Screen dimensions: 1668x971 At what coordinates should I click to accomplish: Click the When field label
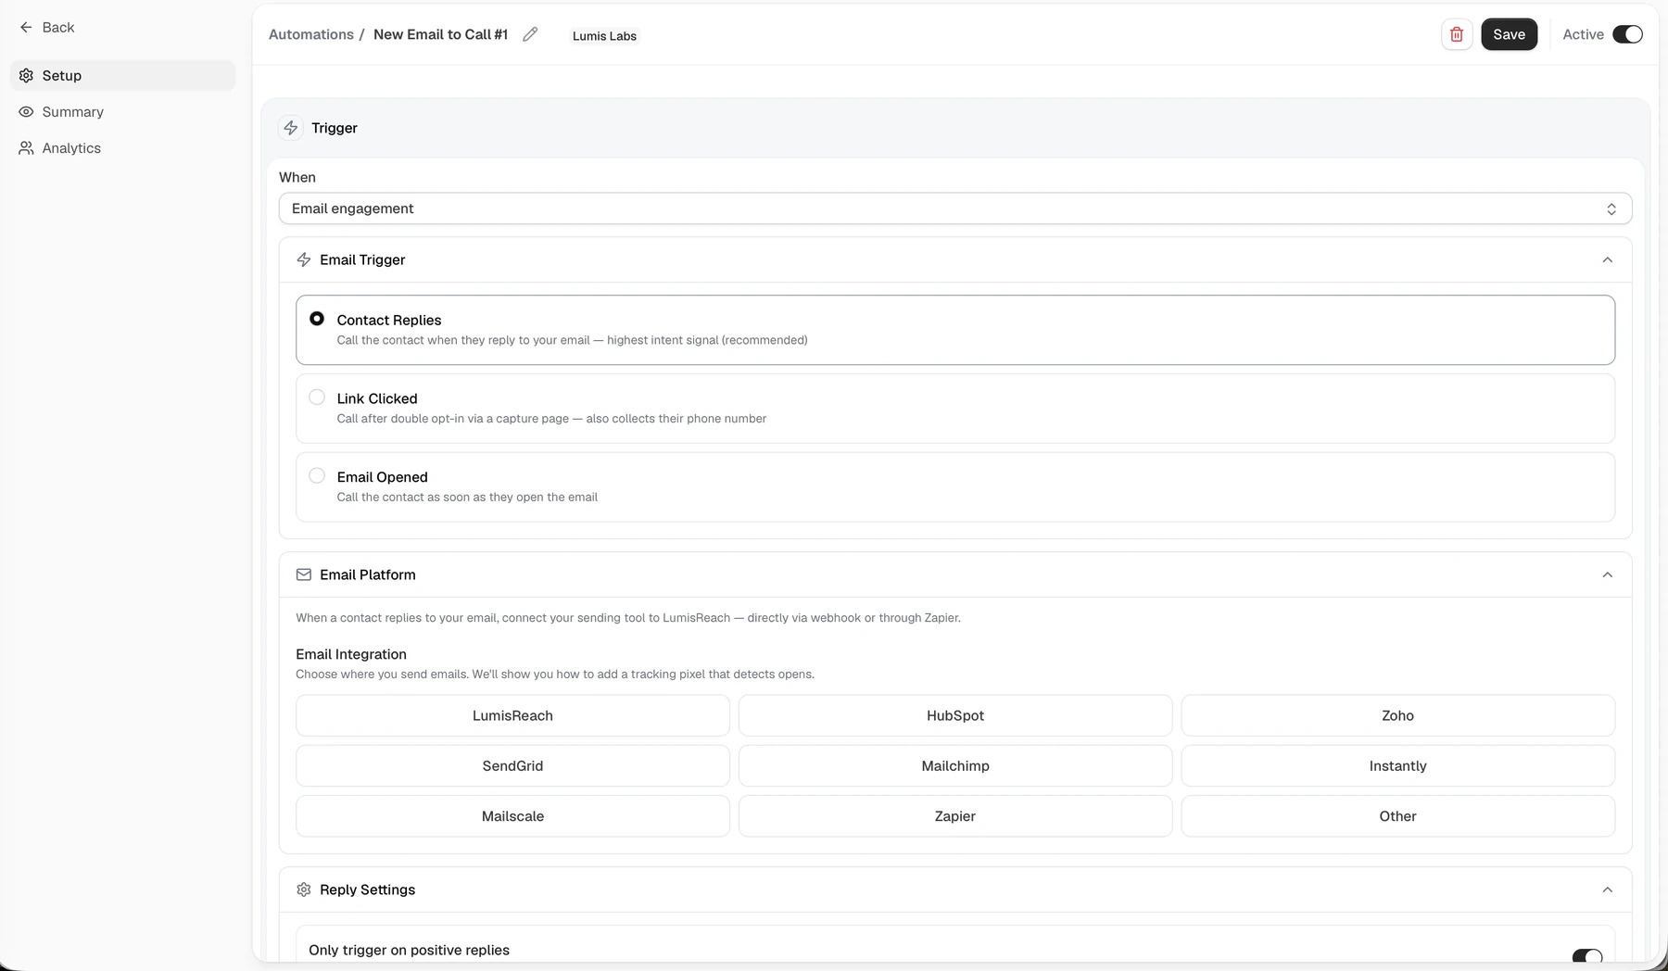pyautogui.click(x=297, y=177)
